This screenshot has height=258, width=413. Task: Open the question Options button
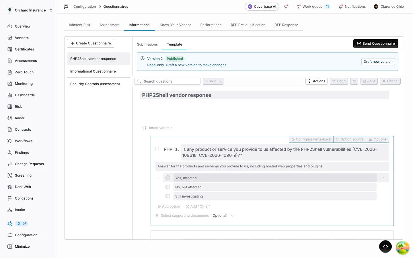point(377,139)
